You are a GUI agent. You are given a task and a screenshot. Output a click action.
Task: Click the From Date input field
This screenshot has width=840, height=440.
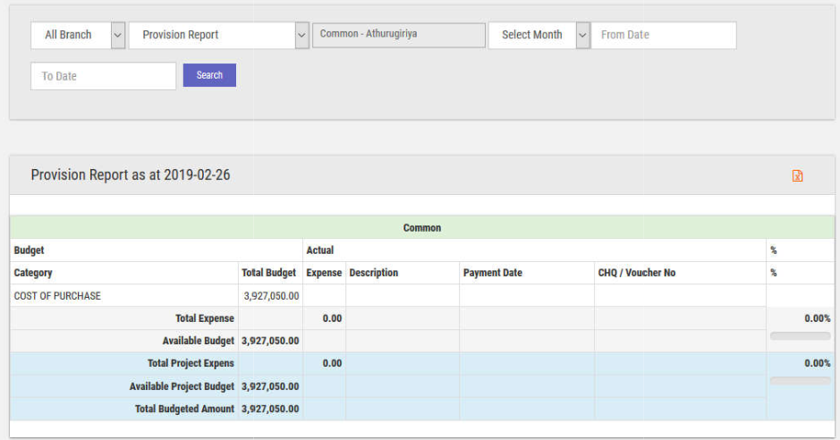(x=663, y=35)
